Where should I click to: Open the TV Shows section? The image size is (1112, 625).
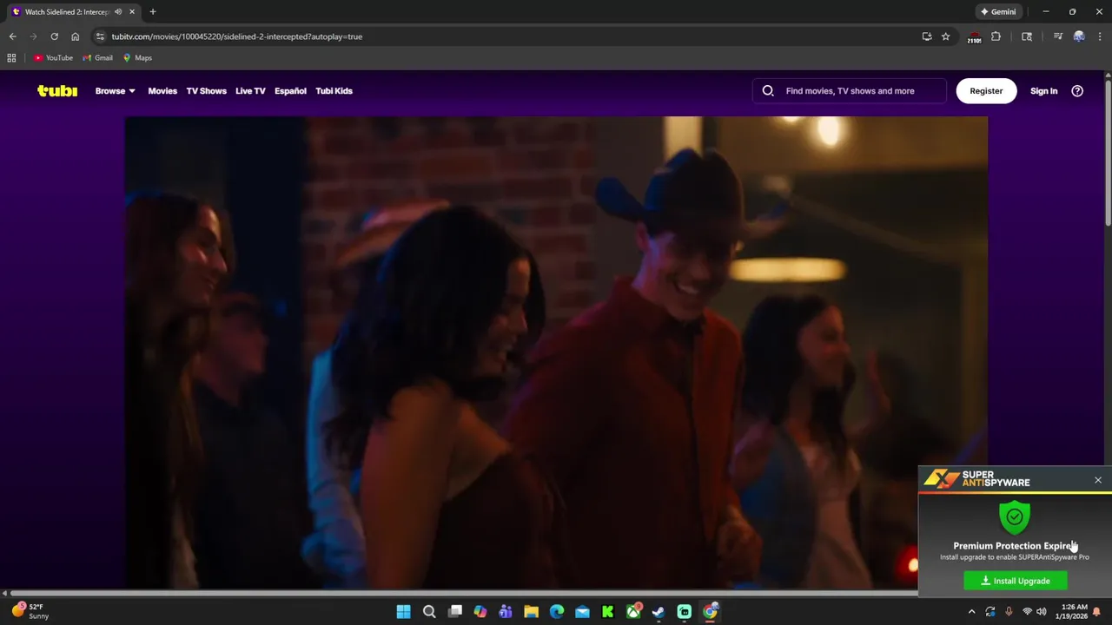point(206,90)
